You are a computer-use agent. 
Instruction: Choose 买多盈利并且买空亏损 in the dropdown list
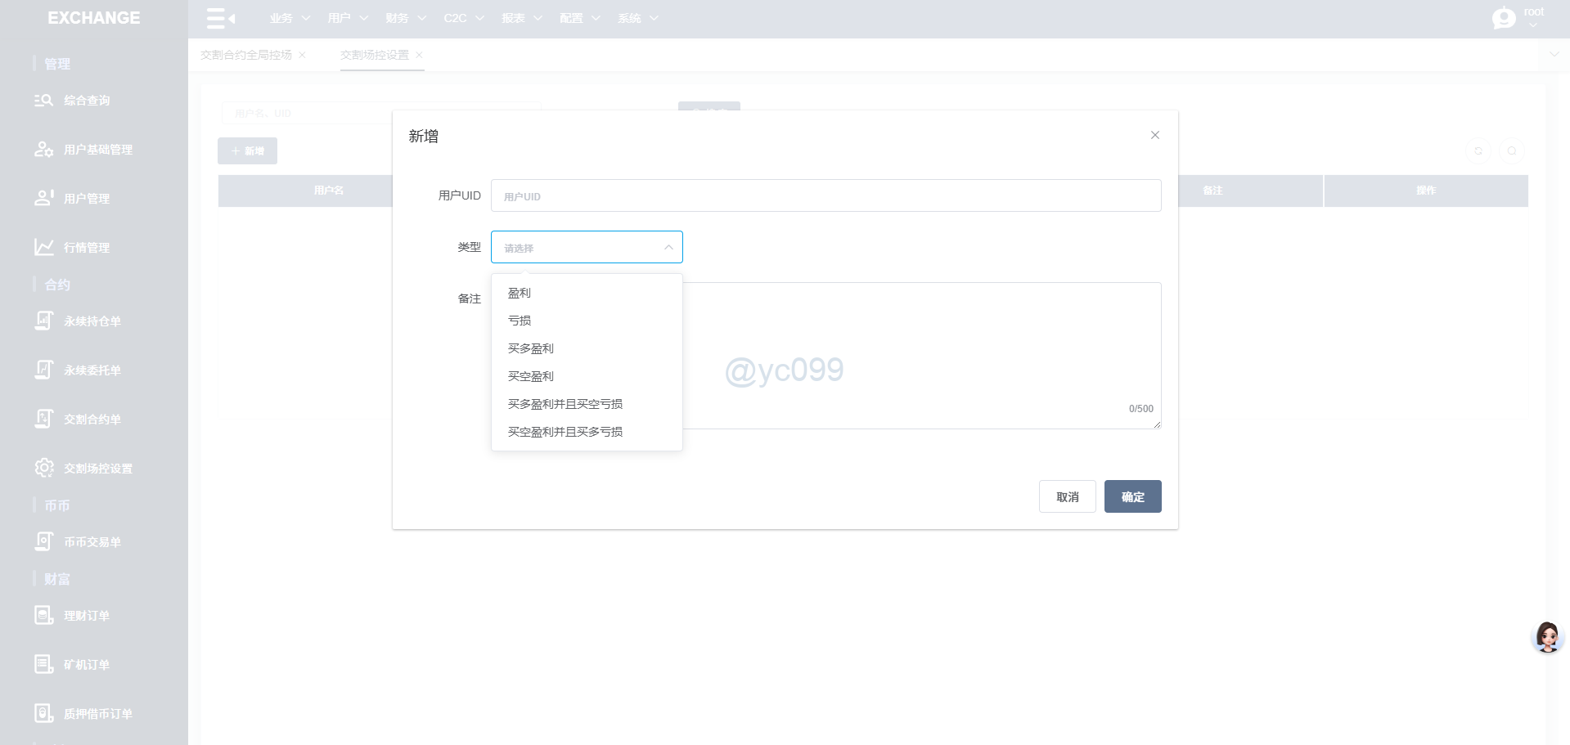tap(565, 404)
